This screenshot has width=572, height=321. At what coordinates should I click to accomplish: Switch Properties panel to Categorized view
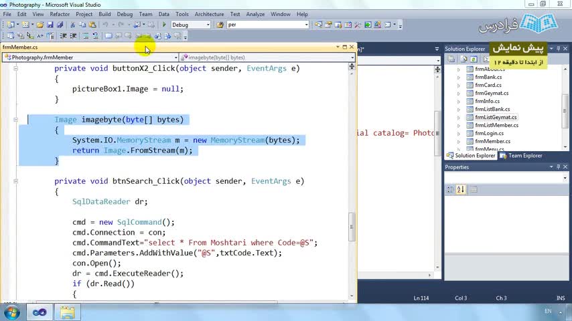pyautogui.click(x=451, y=189)
